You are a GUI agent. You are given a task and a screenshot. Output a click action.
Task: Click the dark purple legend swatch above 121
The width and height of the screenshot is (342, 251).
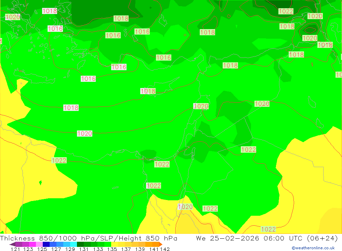click(12, 244)
